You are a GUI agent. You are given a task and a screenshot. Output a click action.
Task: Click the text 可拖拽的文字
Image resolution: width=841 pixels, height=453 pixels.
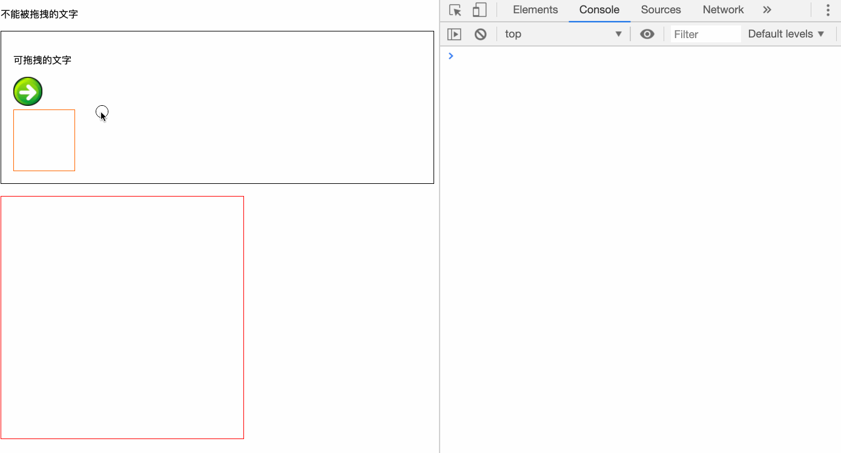(x=42, y=60)
